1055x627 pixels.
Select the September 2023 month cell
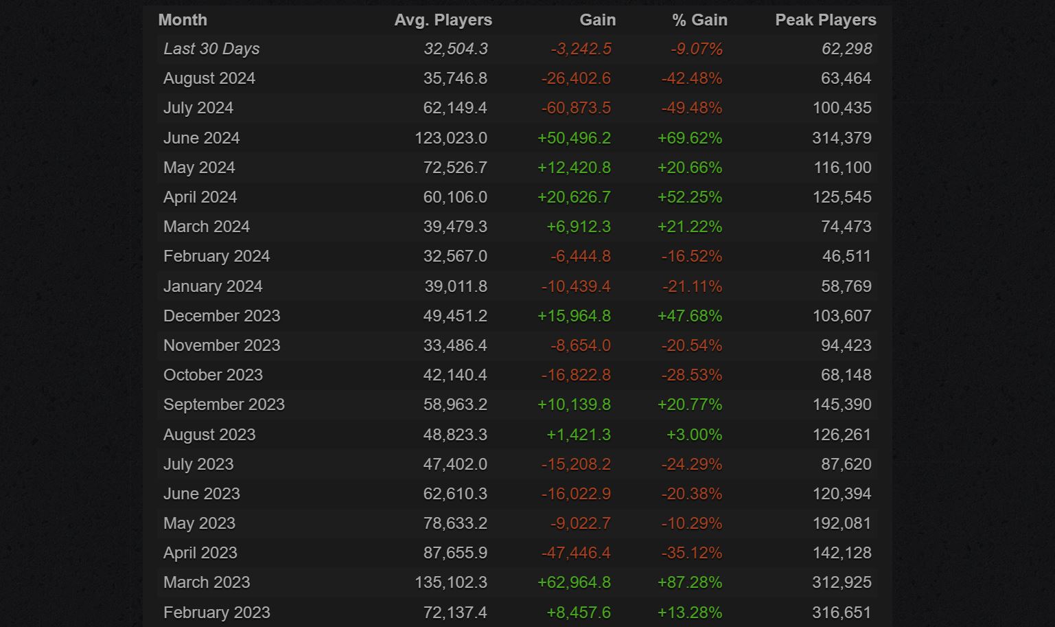tap(224, 404)
